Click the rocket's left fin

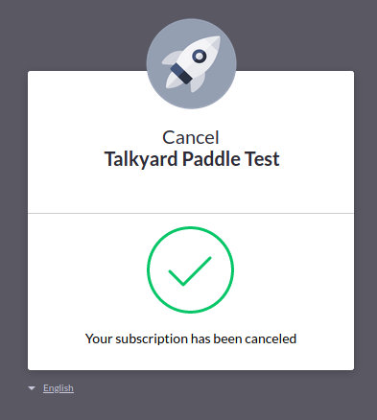click(x=170, y=58)
